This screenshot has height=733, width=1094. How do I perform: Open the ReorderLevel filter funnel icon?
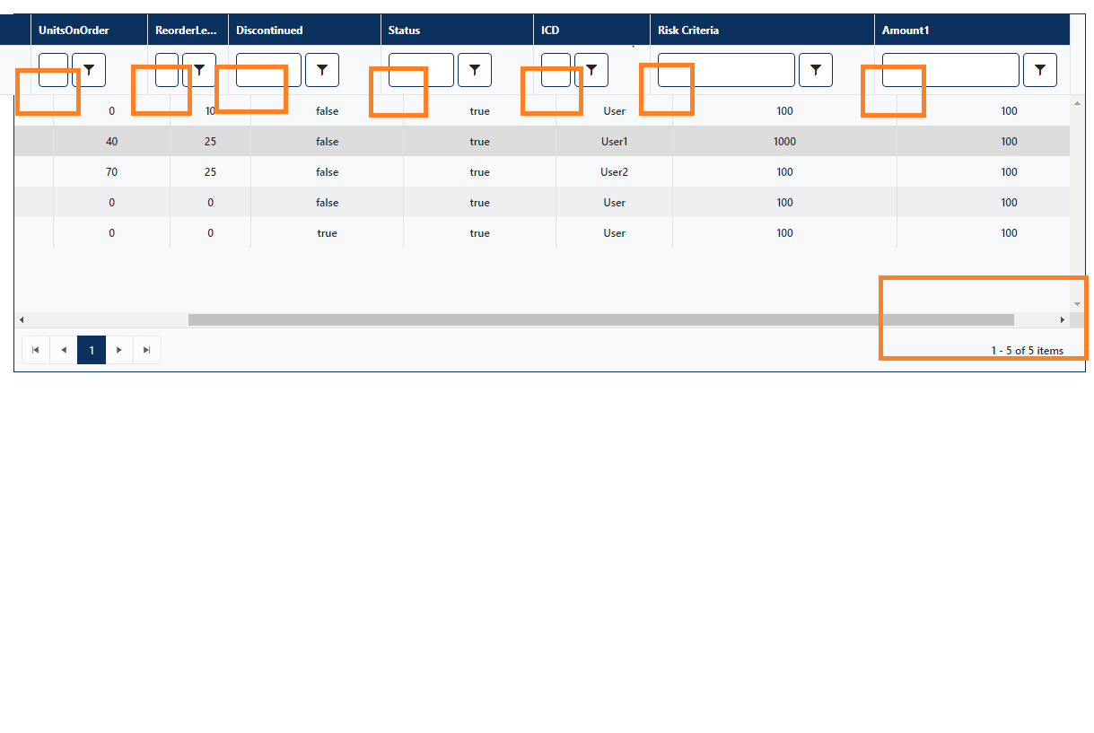tap(199, 70)
